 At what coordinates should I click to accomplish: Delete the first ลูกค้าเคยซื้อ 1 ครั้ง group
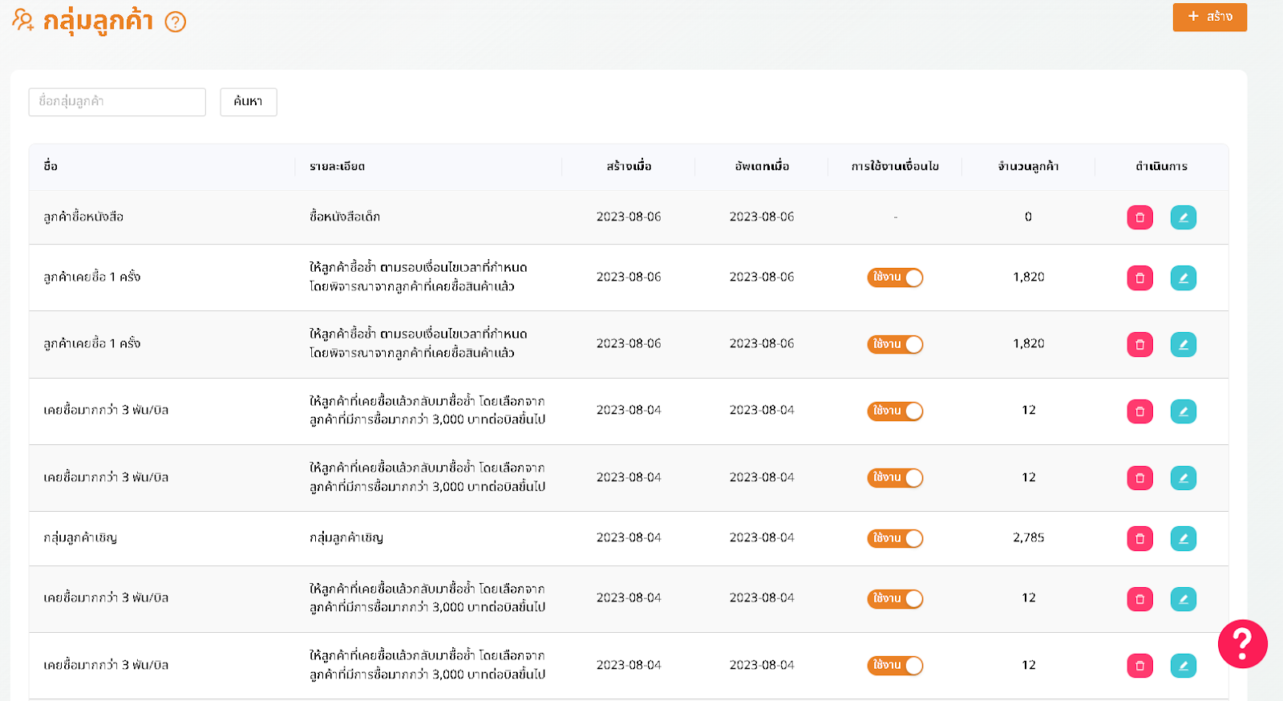click(x=1139, y=278)
